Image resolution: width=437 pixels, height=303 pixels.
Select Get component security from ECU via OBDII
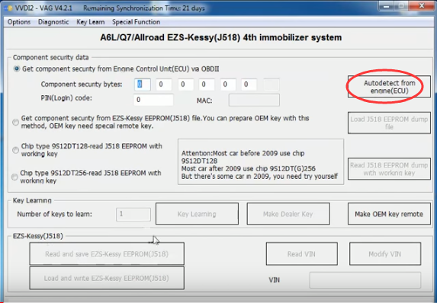pyautogui.click(x=17, y=69)
